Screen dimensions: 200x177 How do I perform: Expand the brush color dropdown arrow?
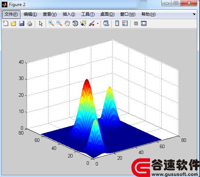pos(98,23)
